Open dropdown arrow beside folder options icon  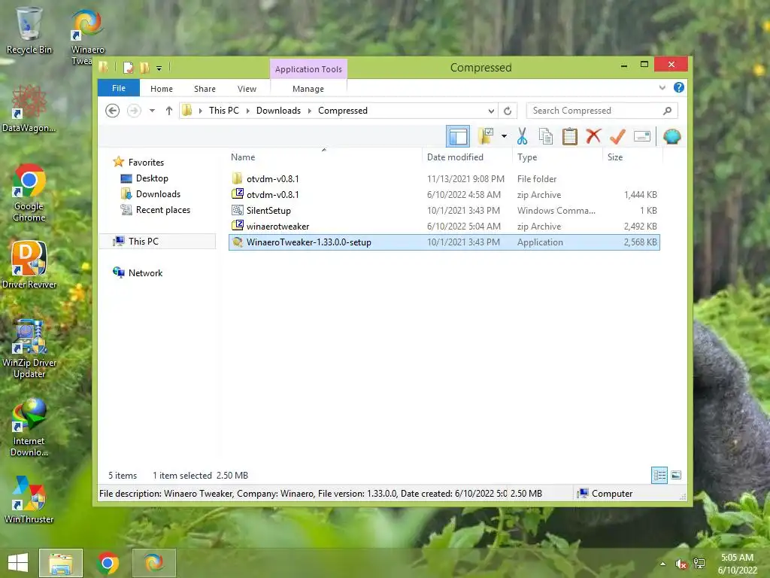pyautogui.click(x=504, y=136)
